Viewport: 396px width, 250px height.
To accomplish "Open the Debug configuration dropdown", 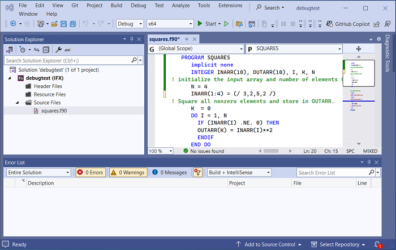I will (130, 24).
